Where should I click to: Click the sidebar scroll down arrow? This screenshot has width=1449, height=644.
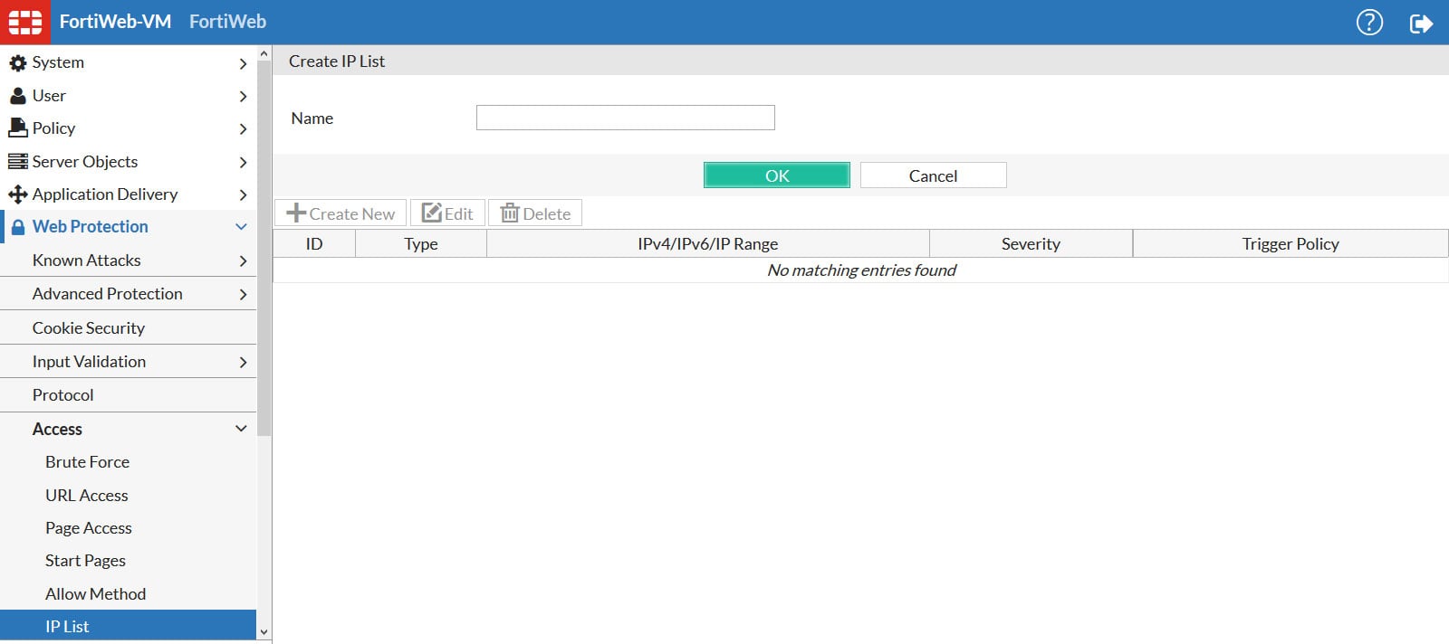264,632
